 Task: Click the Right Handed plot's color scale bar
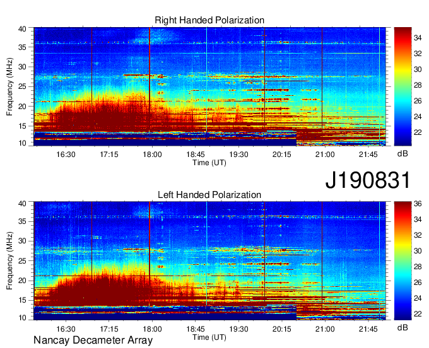403,86
